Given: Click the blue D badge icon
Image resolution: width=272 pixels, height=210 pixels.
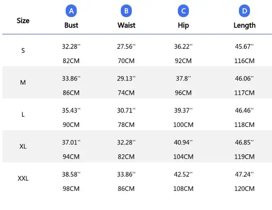Looking at the screenshot, I should [x=244, y=11].
